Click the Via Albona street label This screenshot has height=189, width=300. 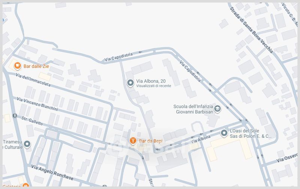tap(201, 139)
